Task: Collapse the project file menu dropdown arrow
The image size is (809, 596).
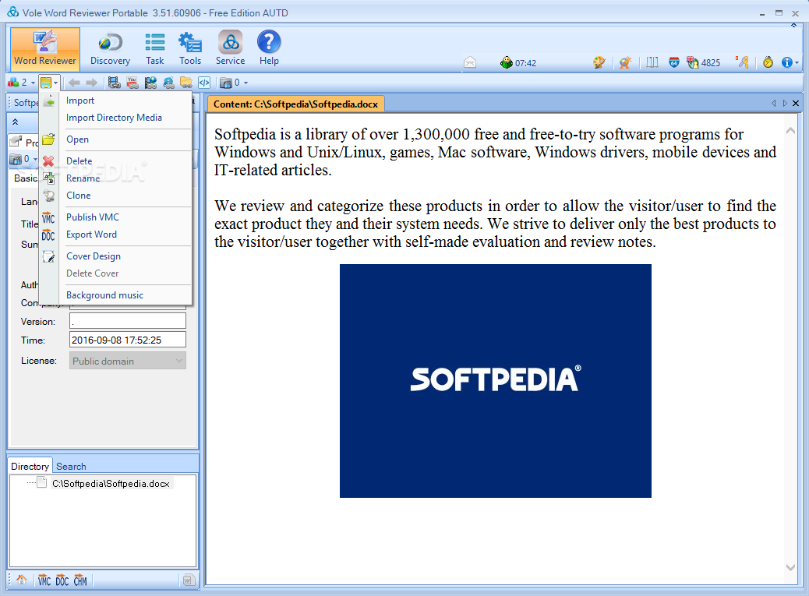Action: click(55, 83)
